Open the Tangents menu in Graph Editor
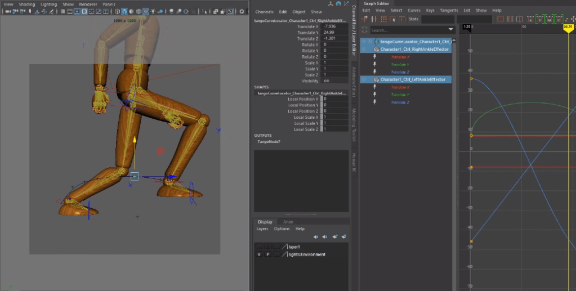Image resolution: width=576 pixels, height=291 pixels. 448,10
